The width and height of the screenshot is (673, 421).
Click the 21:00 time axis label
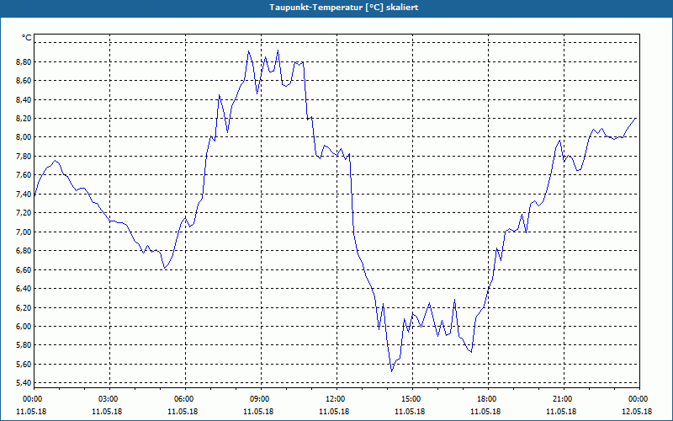pos(561,399)
